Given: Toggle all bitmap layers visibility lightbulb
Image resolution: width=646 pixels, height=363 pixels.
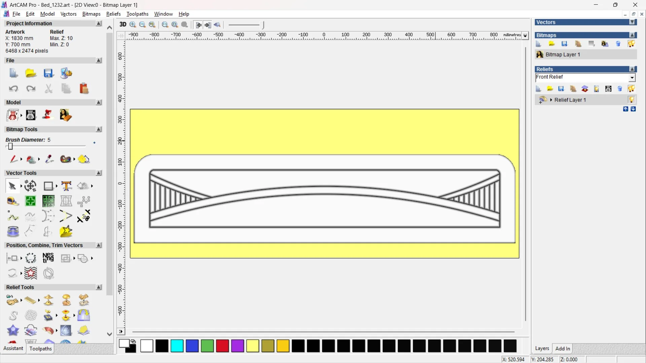Looking at the screenshot, I should (x=631, y=44).
